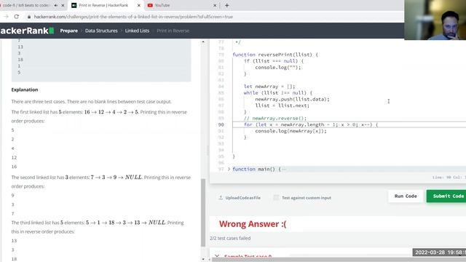Click the problem panel scroll up arrow

(x=203, y=41)
